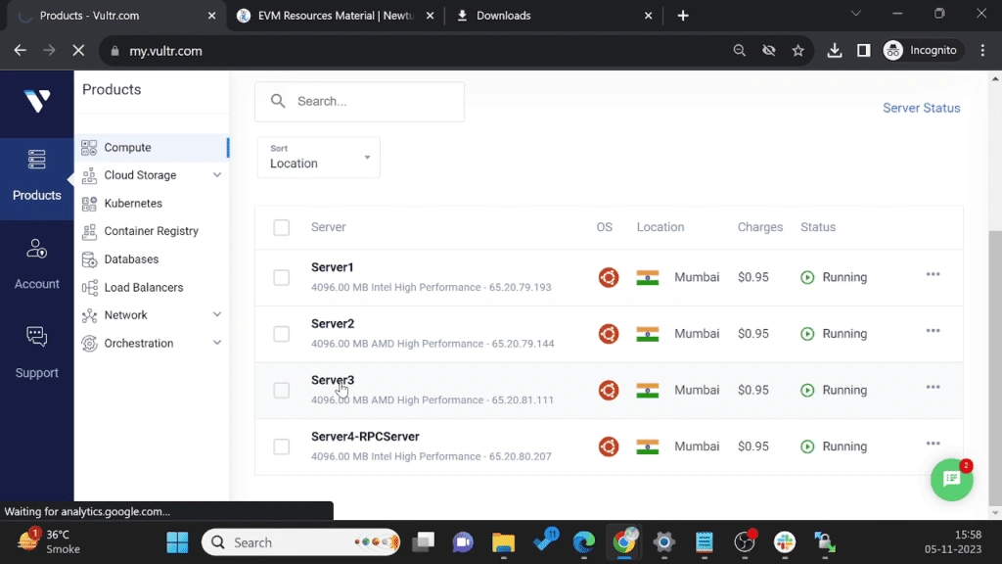
Task: Open the options menu for Server2
Action: [x=933, y=331]
